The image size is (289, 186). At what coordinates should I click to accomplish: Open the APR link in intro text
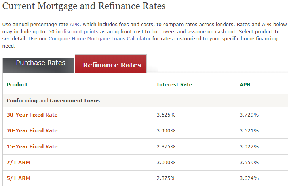pos(74,24)
